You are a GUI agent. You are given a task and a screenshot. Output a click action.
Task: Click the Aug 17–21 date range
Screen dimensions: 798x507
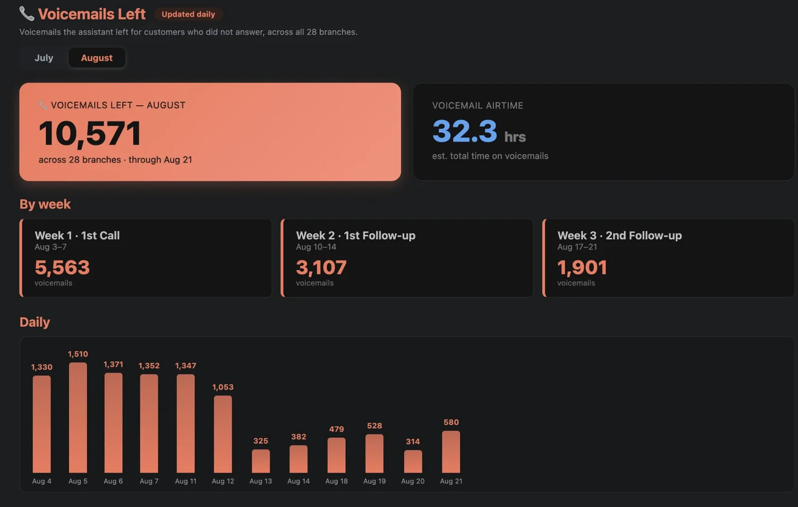tap(577, 247)
